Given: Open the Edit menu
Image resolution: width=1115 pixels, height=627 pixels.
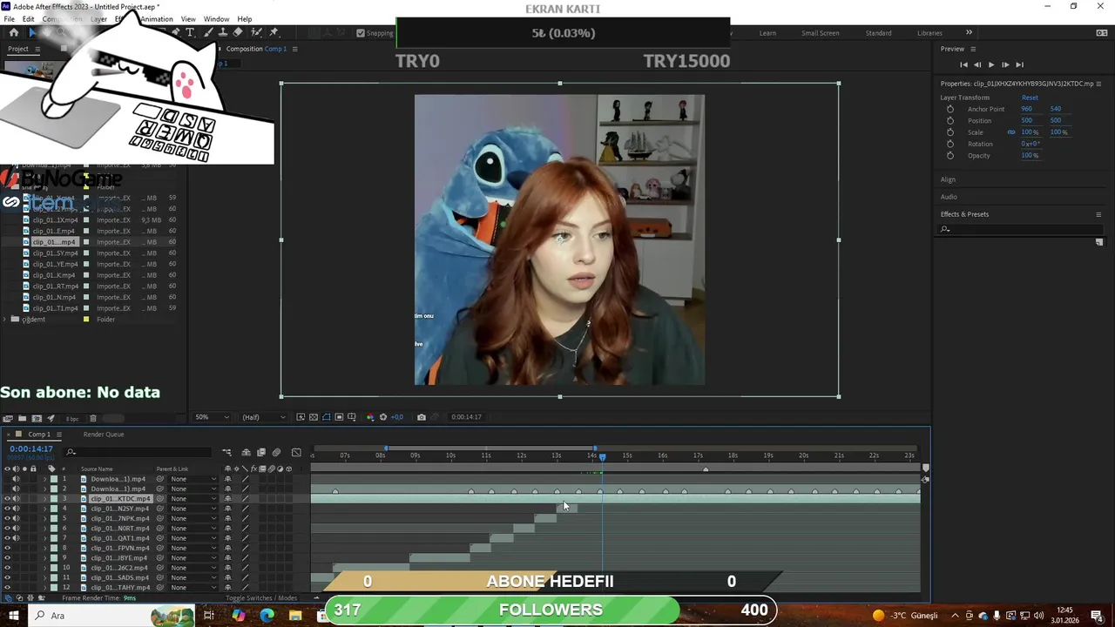Looking at the screenshot, I should [29, 18].
